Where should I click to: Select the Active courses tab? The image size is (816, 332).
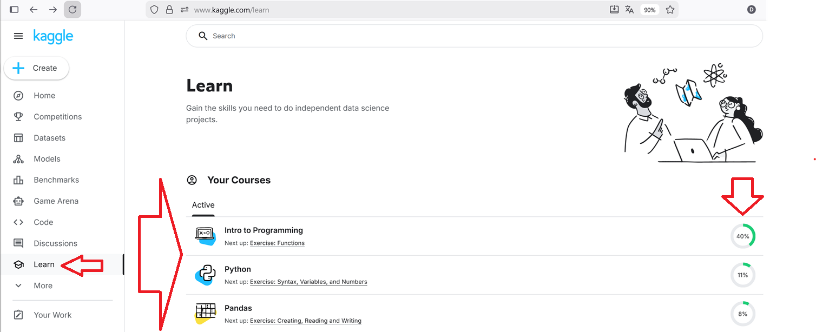pos(203,205)
